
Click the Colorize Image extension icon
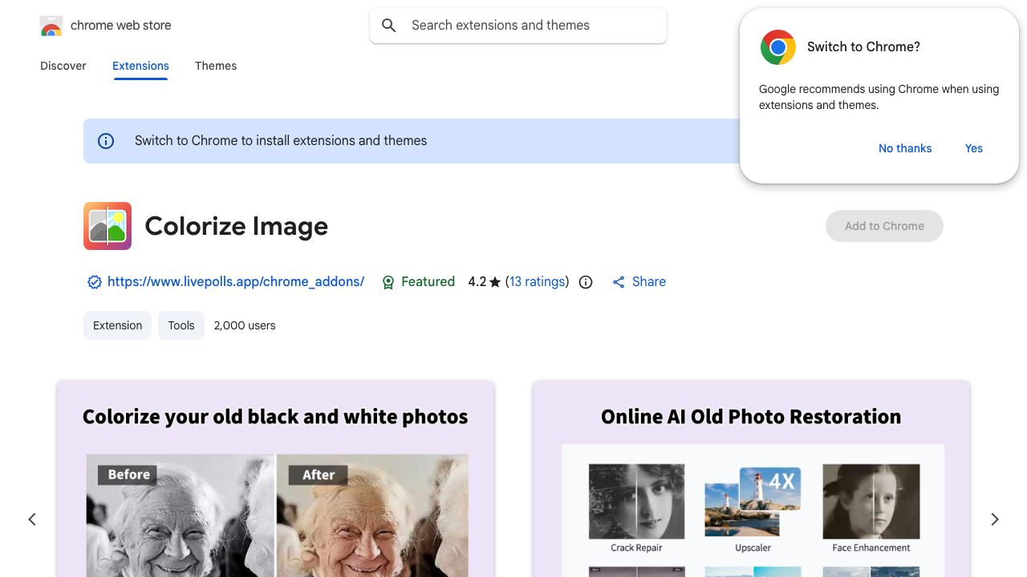coord(108,226)
